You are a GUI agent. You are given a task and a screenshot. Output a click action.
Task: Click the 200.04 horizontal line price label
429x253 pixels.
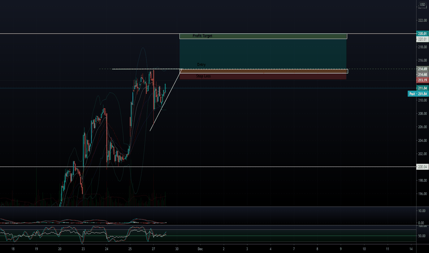click(x=423, y=167)
